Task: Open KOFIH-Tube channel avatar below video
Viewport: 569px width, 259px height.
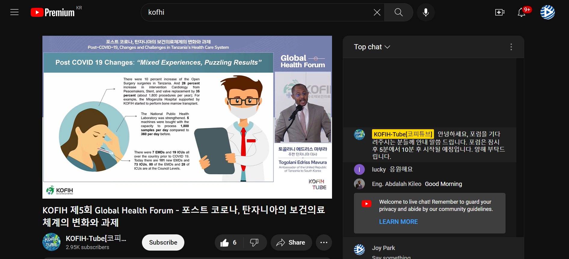Action: point(51,242)
